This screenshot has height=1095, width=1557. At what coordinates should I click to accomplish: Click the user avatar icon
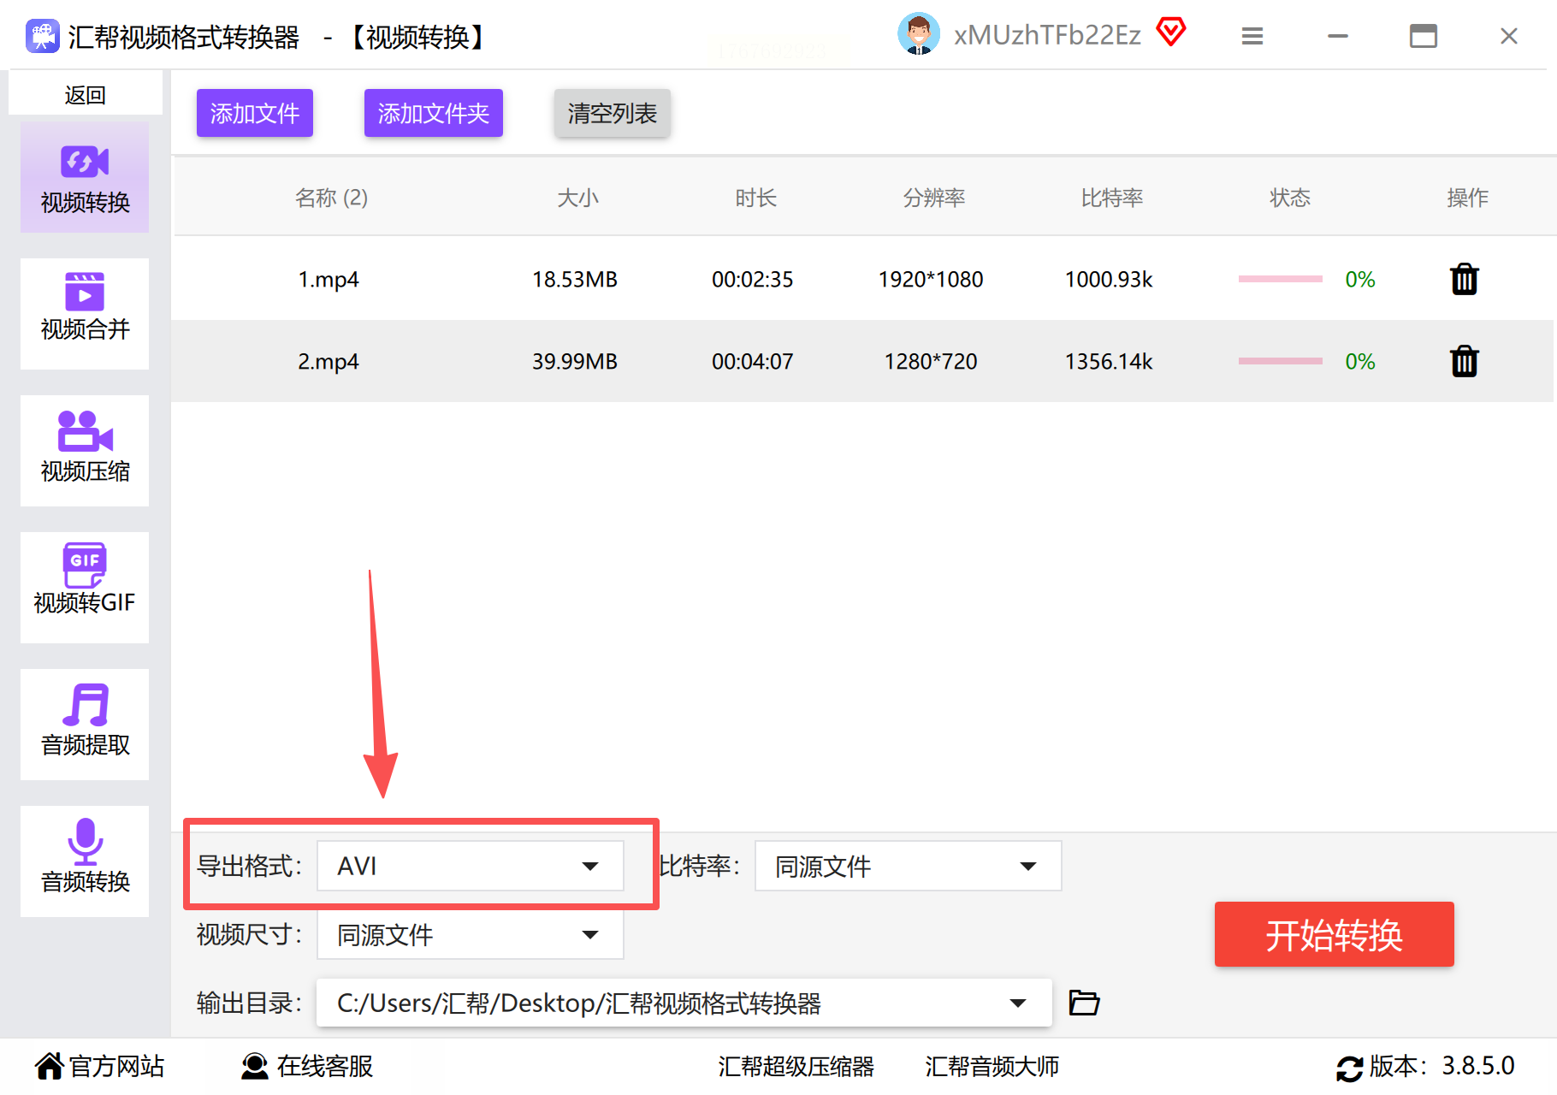[919, 34]
